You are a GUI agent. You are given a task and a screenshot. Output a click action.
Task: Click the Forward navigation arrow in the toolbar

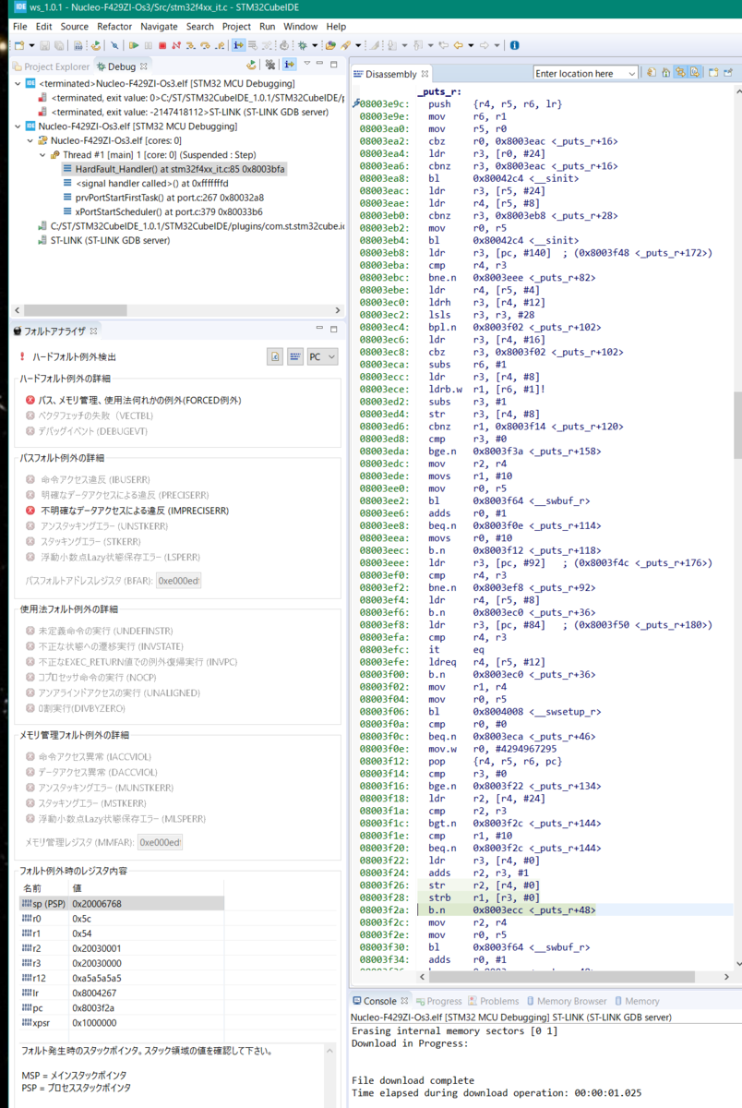485,44
